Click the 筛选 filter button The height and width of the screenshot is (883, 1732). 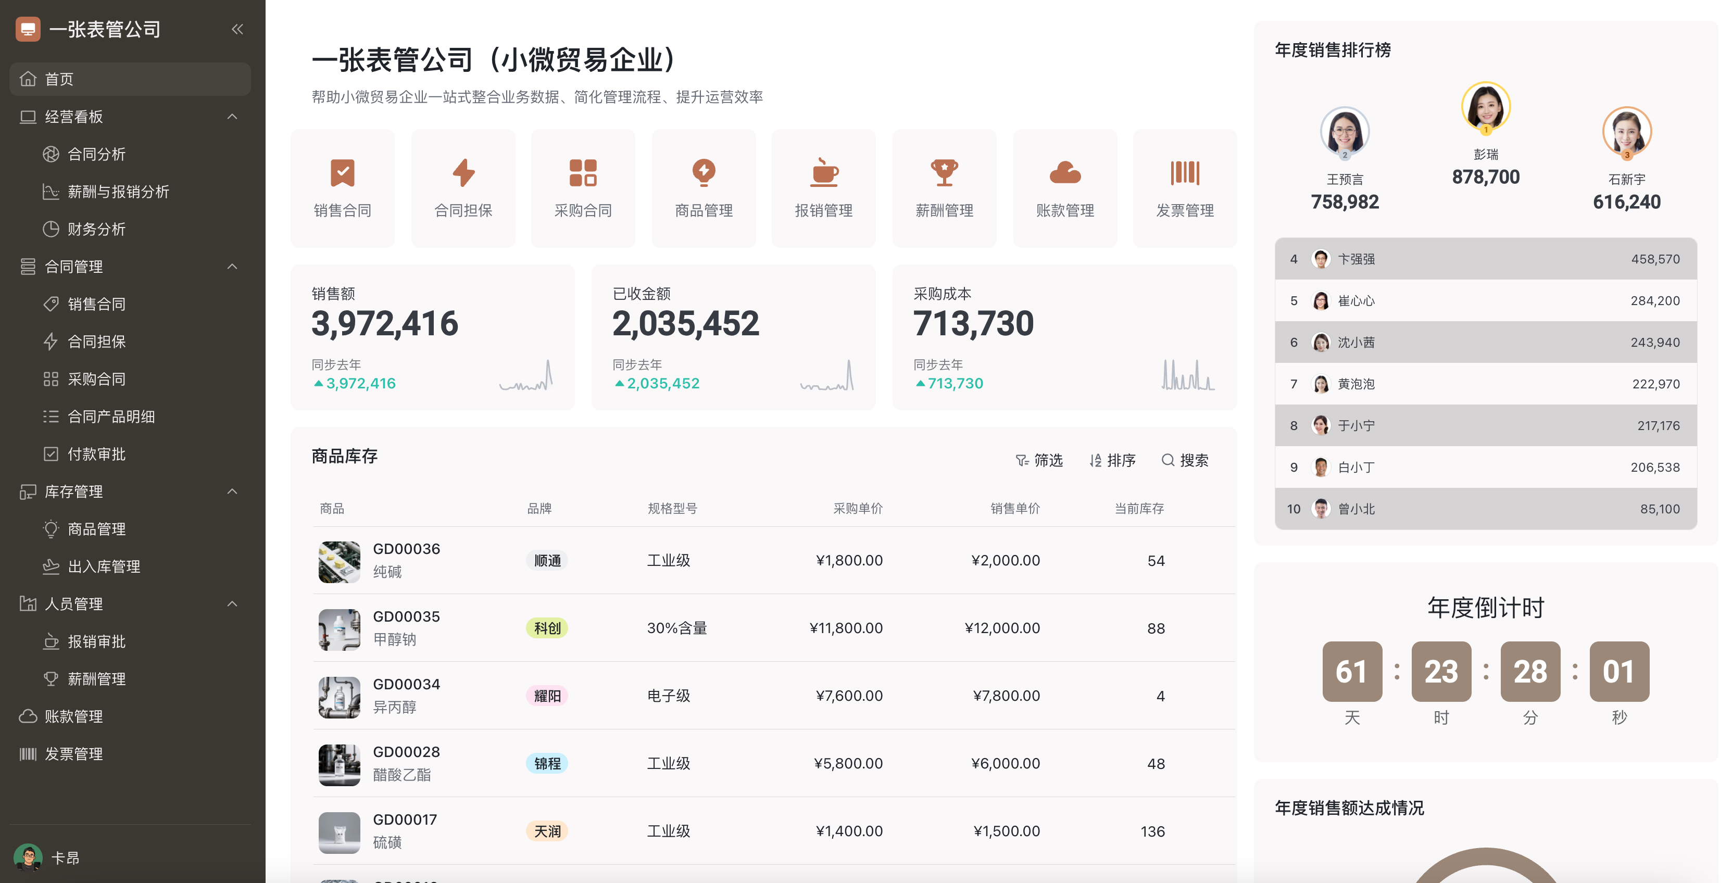pyautogui.click(x=1039, y=460)
